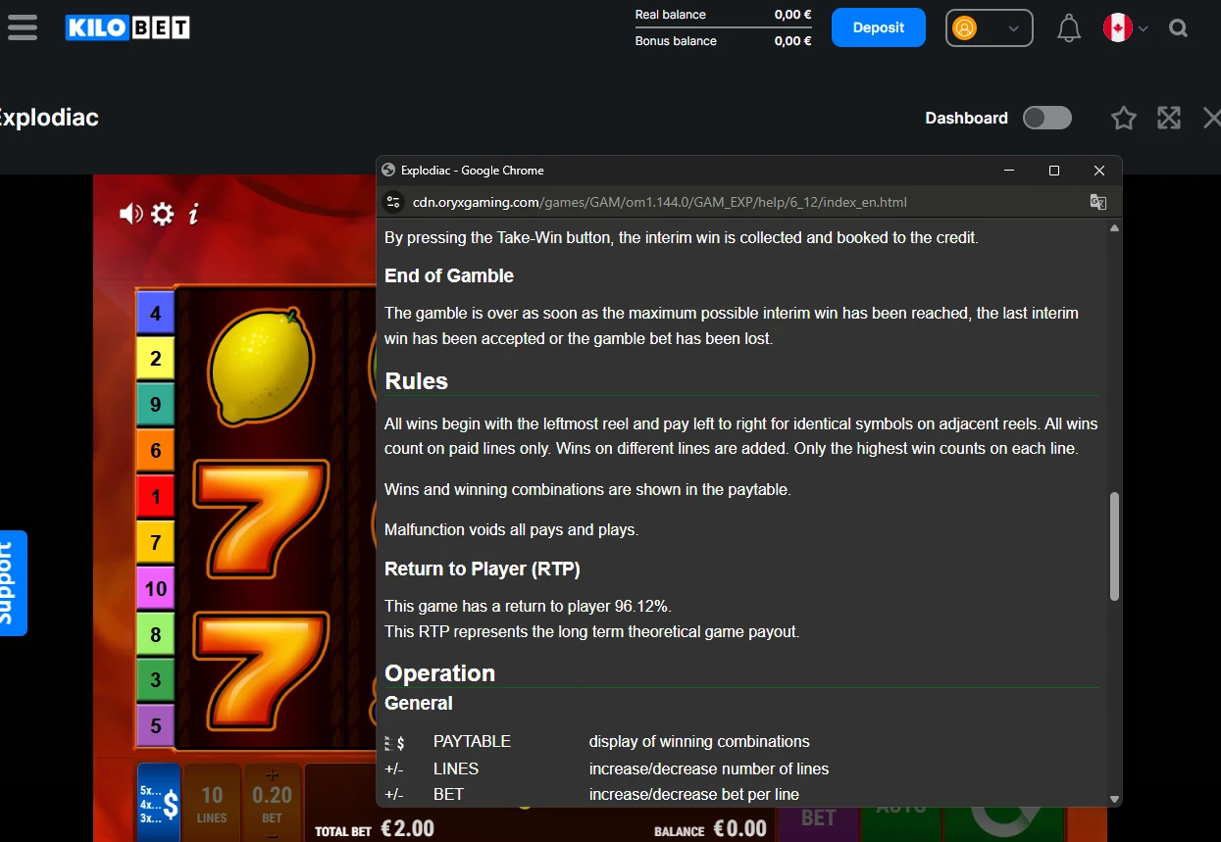Click the translate page icon in the address bar
Screen dimensions: 1221x842
1098,202
